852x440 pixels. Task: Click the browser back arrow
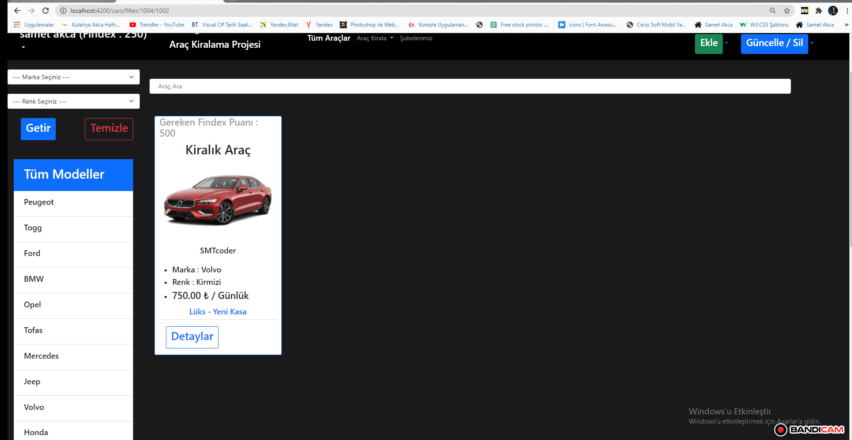17,10
